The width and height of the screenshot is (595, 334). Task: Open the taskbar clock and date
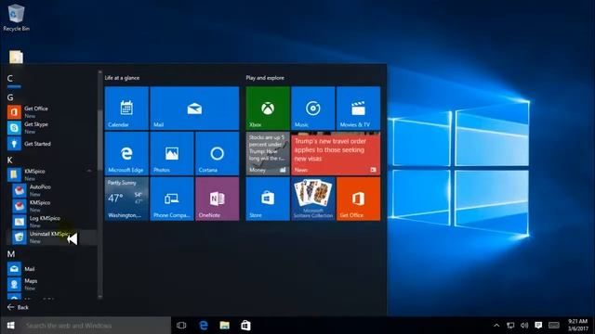(577, 326)
